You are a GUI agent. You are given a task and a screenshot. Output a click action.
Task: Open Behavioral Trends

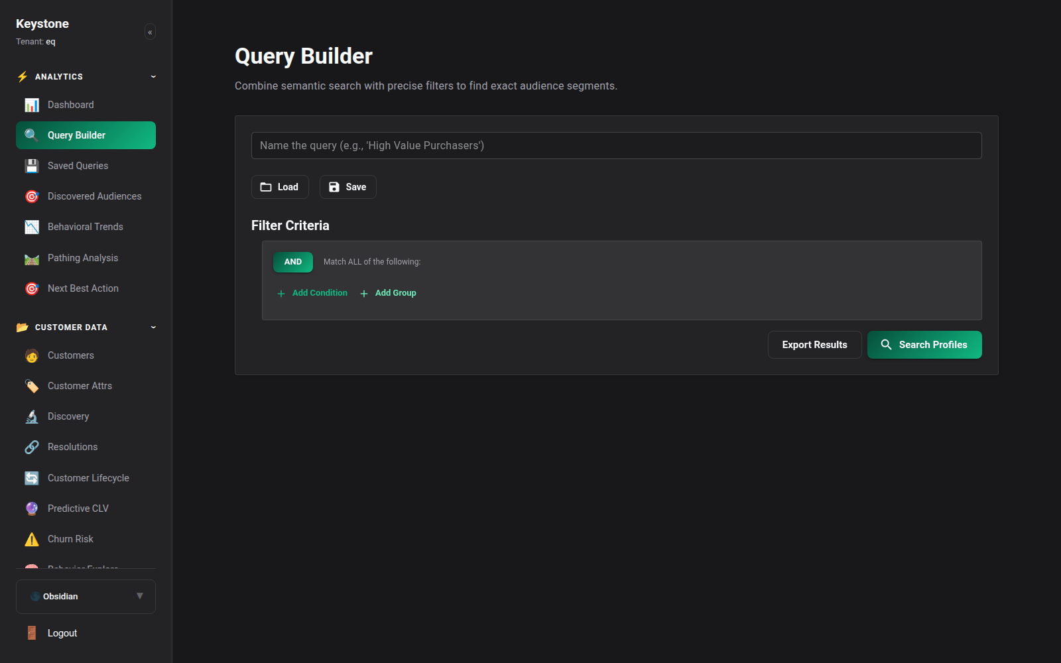point(86,227)
